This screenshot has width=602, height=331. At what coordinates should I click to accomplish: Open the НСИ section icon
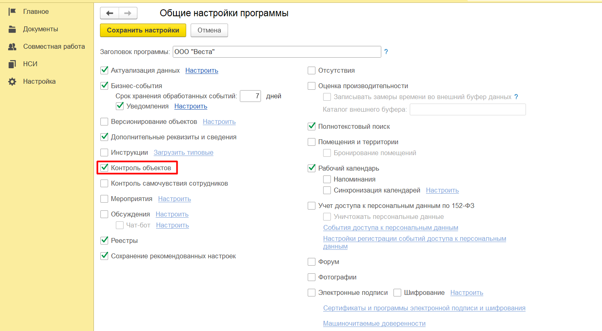coord(12,64)
